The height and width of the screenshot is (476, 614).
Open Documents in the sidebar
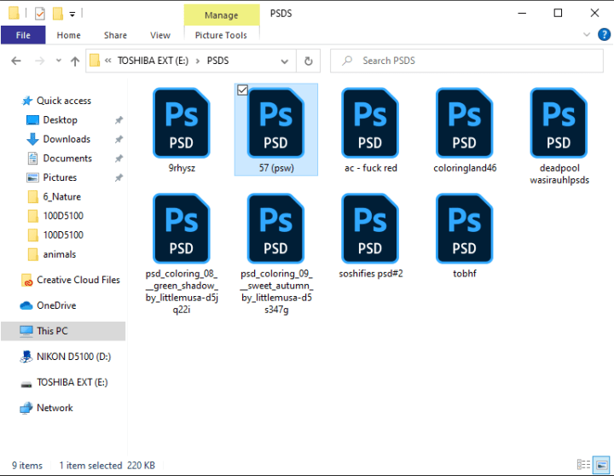click(67, 159)
